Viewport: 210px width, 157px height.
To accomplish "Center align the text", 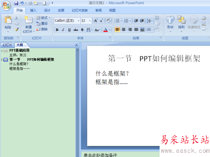I will coord(123,30).
